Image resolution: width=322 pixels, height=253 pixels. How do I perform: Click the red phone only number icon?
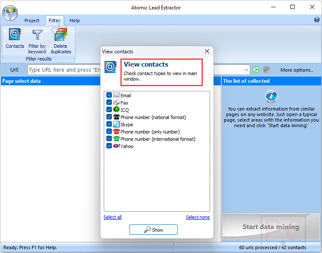(x=116, y=131)
